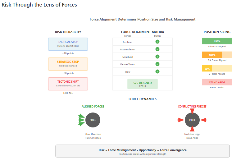Select the Strategic Stop box

coord(68,64)
